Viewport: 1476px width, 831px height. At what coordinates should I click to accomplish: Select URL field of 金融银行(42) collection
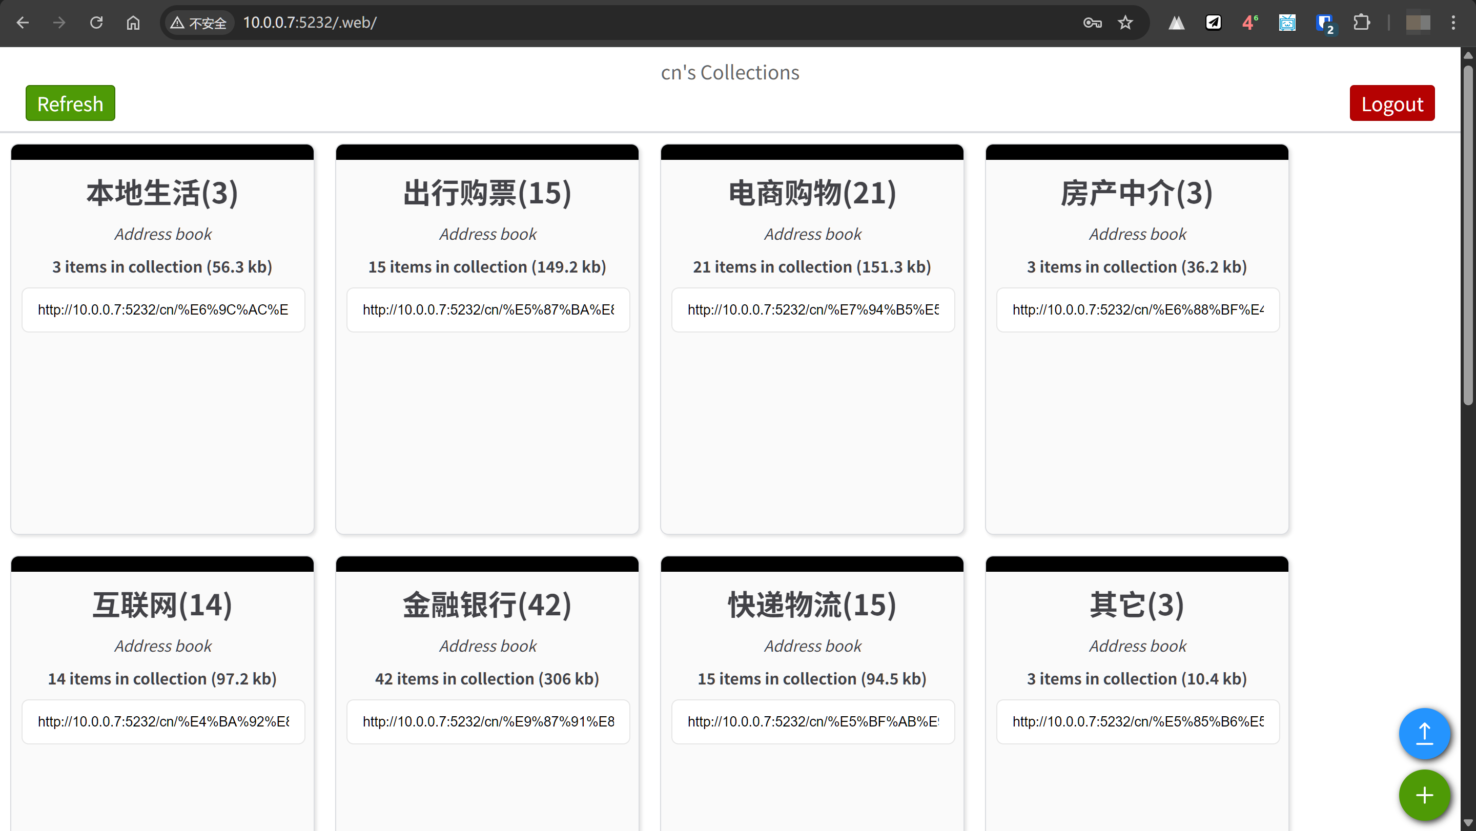pos(487,721)
